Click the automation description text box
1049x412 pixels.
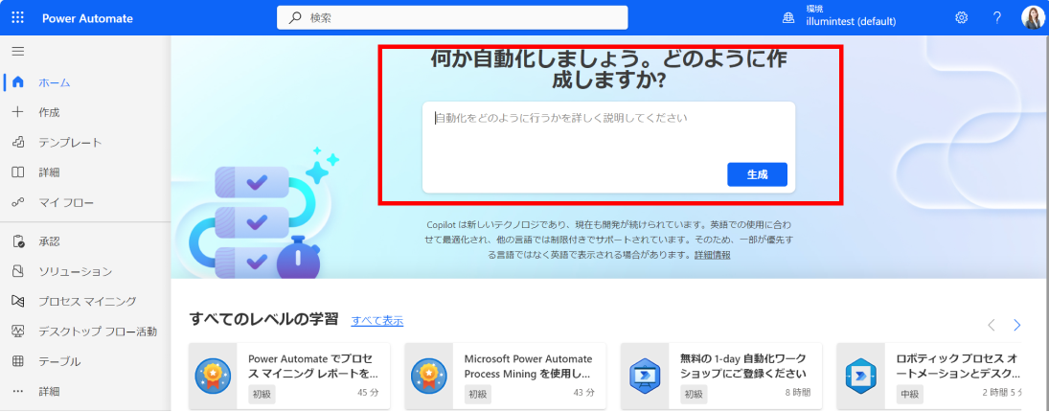point(608,148)
